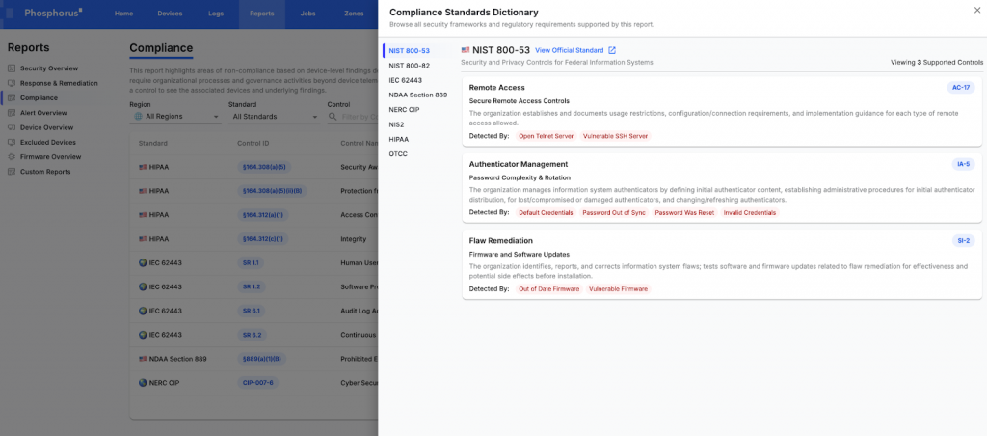Click the Device Overview sidebar icon
Viewport: 987px width, 436px height.
click(12, 127)
